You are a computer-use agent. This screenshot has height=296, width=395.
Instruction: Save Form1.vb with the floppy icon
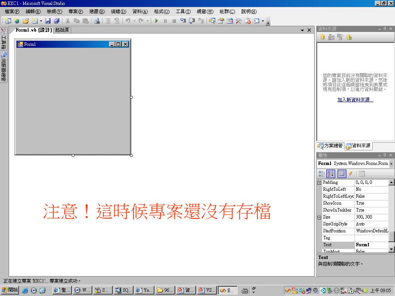point(48,21)
